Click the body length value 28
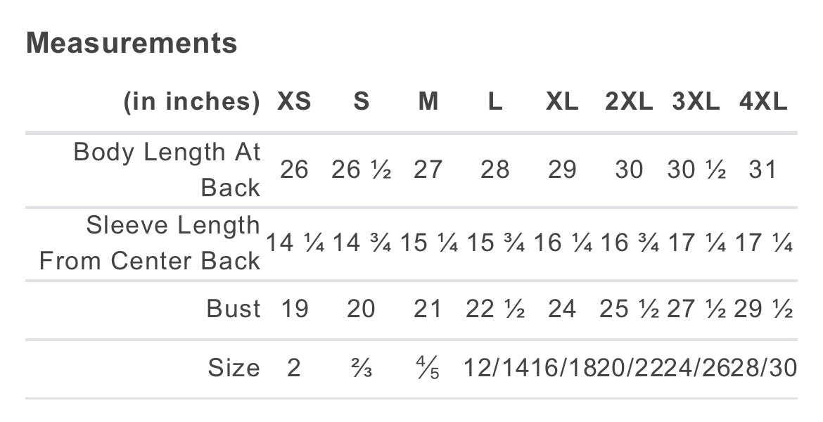 tap(495, 170)
